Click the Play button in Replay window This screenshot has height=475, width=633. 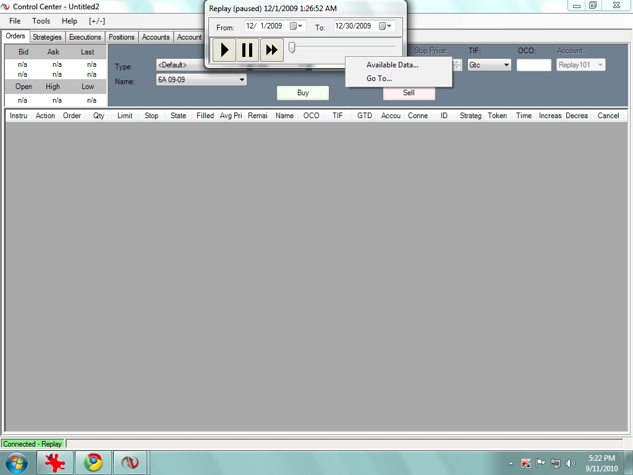pyautogui.click(x=224, y=50)
